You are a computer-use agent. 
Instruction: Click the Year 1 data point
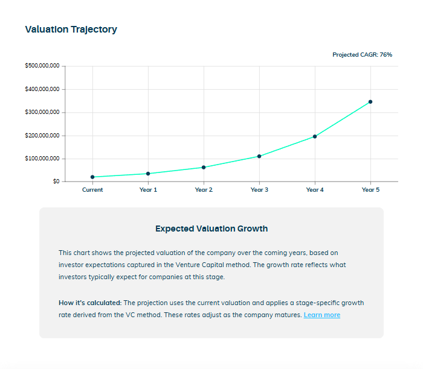pos(148,174)
